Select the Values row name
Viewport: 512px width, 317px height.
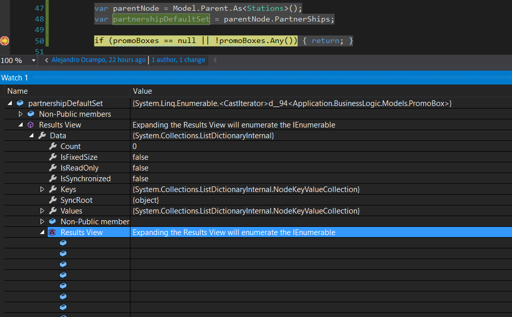71,210
